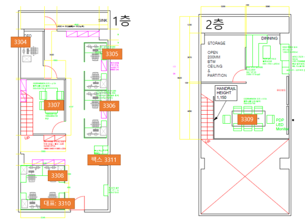Select the 3309 conference table label
This screenshot has width=305, height=219.
point(247,119)
